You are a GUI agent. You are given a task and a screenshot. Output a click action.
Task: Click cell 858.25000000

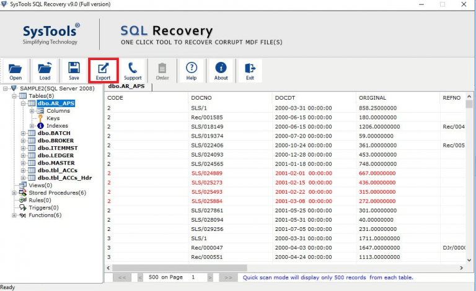(377, 108)
